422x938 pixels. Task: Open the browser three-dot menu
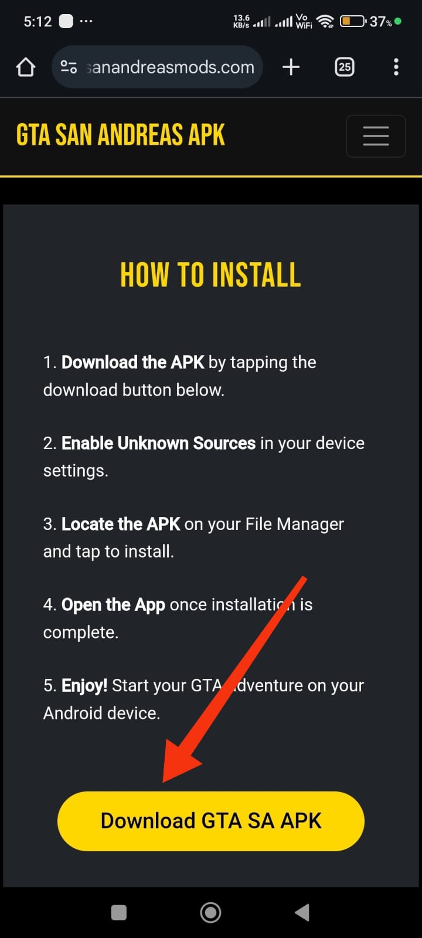coord(396,67)
